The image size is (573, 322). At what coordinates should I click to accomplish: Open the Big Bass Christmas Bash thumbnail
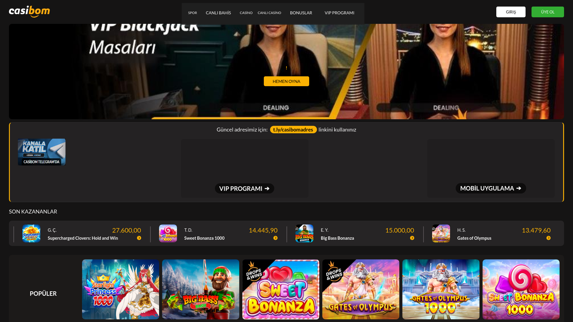click(x=201, y=289)
